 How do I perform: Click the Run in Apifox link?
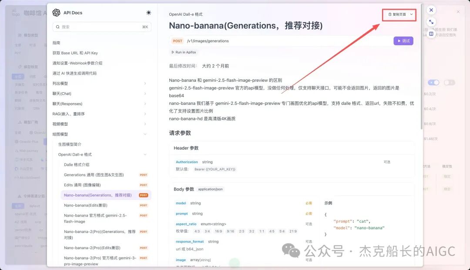click(x=184, y=52)
